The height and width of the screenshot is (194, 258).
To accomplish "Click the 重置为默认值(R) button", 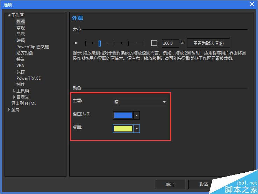I will [208, 43].
